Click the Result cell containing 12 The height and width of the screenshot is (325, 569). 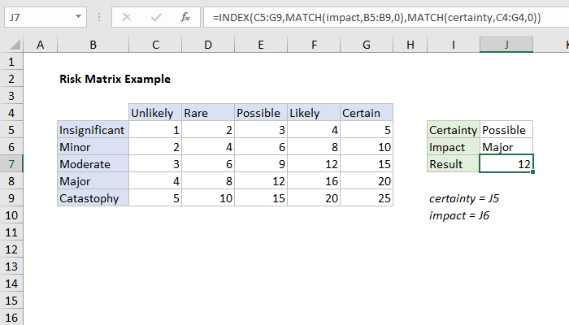[506, 164]
